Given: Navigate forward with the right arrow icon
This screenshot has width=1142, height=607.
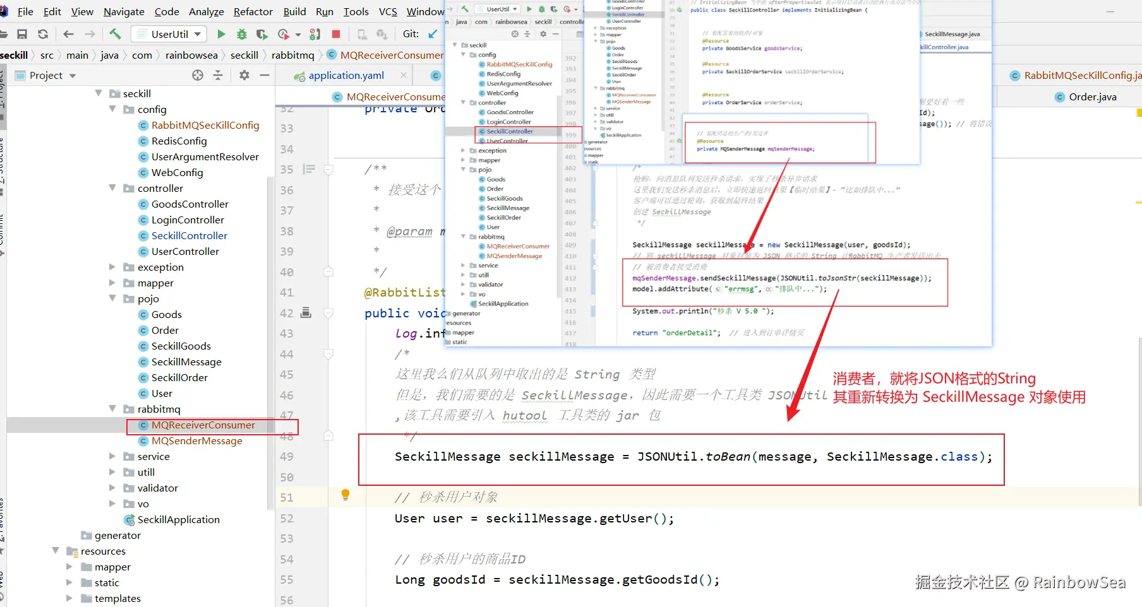Looking at the screenshot, I should 90,34.
